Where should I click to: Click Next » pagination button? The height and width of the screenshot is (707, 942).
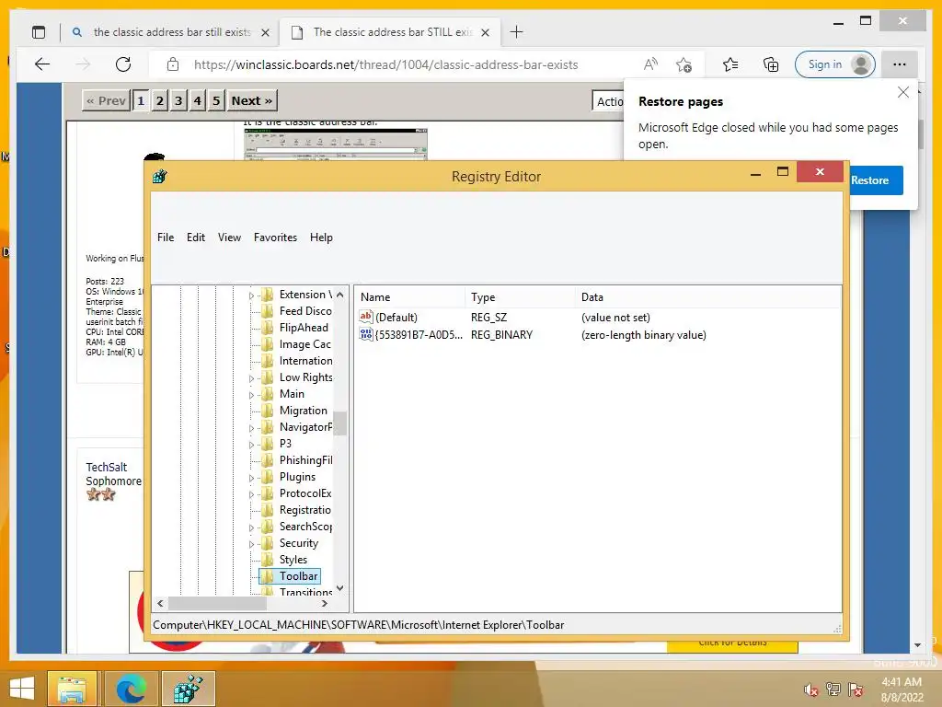tap(252, 100)
